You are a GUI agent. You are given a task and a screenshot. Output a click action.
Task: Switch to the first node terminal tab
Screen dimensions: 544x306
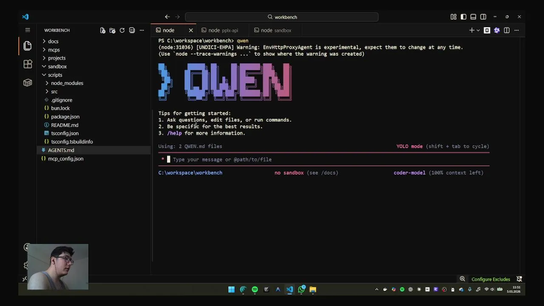168,30
